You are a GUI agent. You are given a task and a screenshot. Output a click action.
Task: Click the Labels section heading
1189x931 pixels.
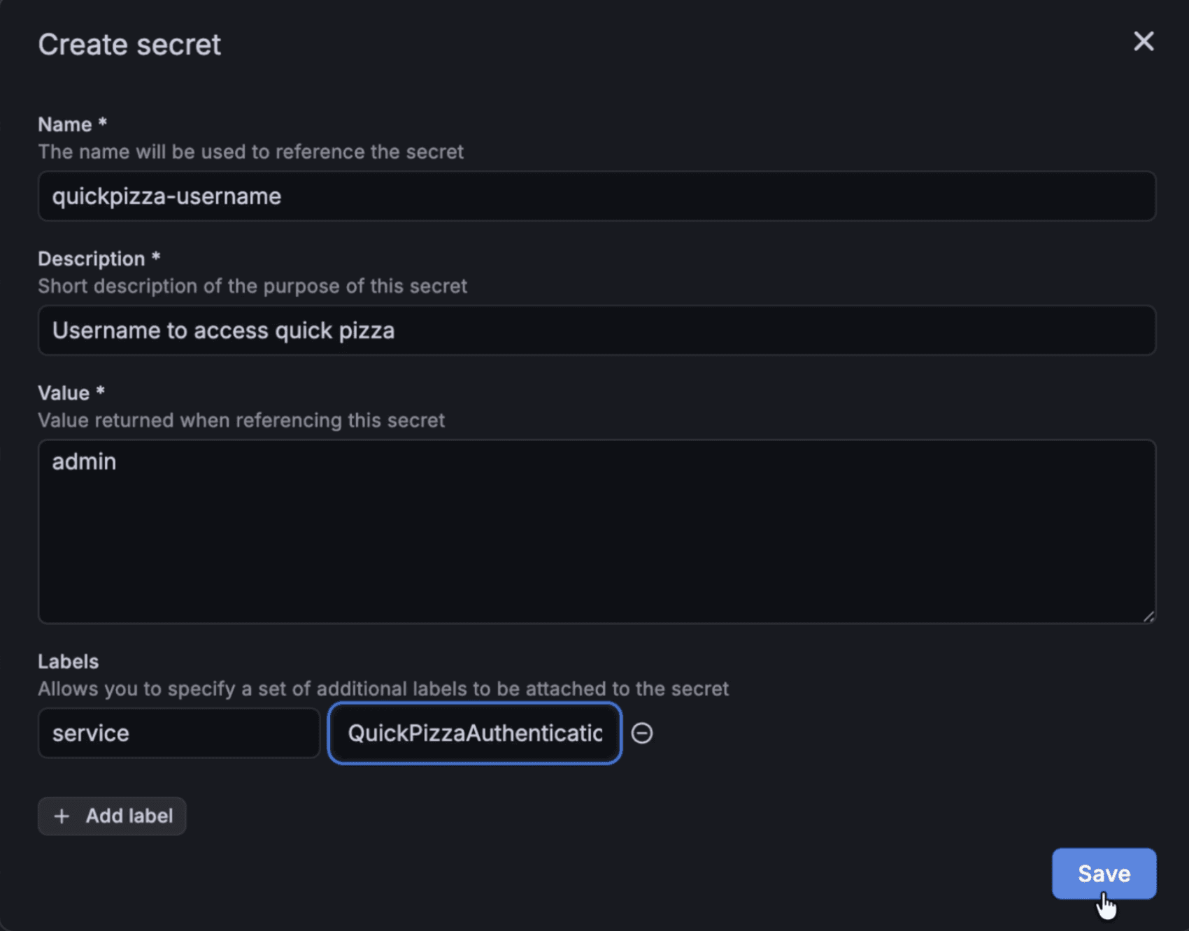coord(68,661)
